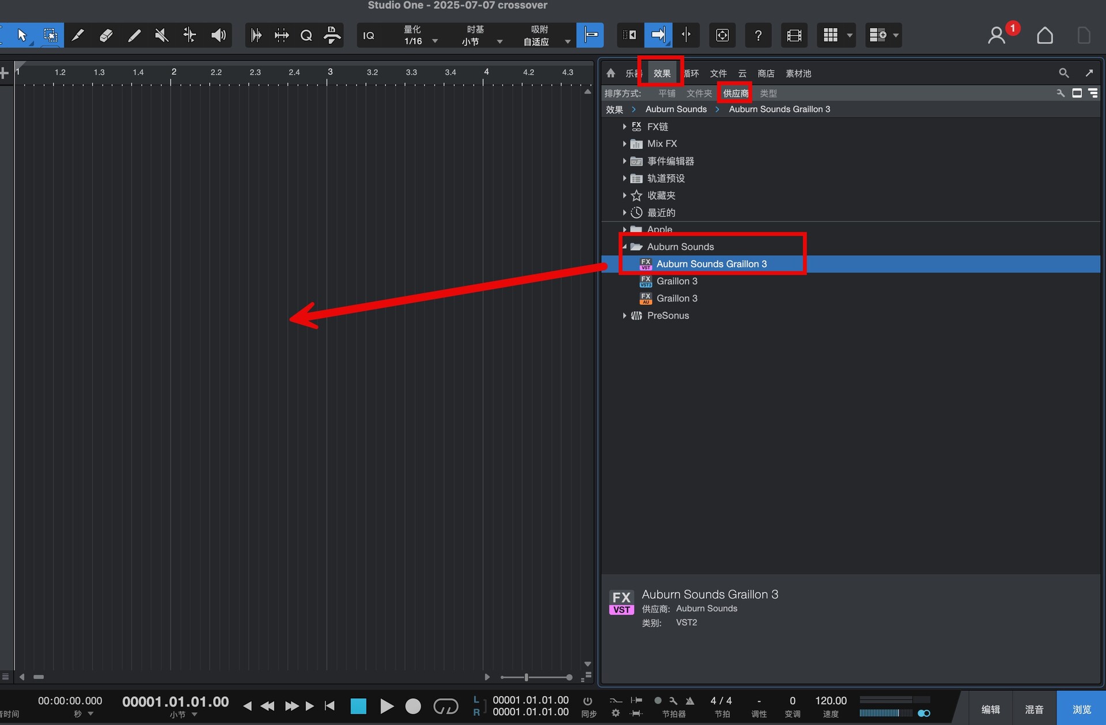
Task: Select the Split (knife) tool
Action: 78,35
